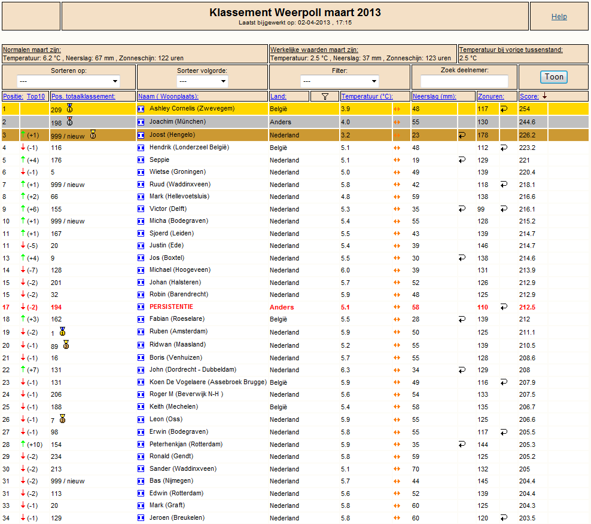The width and height of the screenshot is (591, 524).
Task: Click the Zoek deelnemer input field
Action: (464, 81)
